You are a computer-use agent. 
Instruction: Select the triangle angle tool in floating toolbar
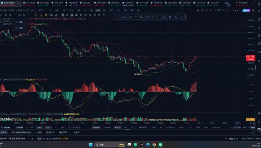(x=176, y=17)
